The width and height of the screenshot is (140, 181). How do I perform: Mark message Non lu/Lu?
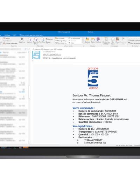113,41
